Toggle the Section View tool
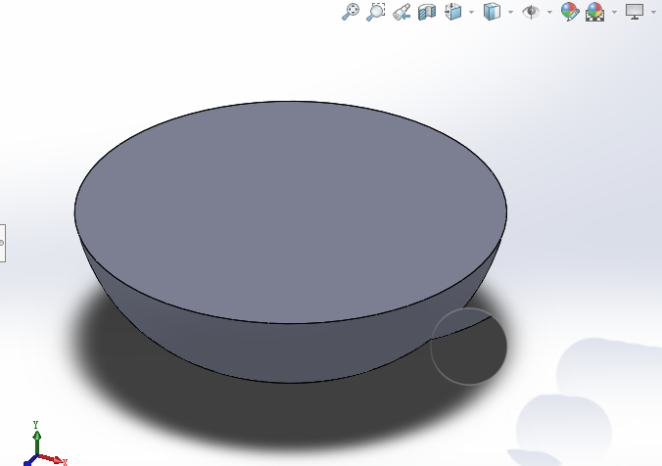 coord(427,12)
